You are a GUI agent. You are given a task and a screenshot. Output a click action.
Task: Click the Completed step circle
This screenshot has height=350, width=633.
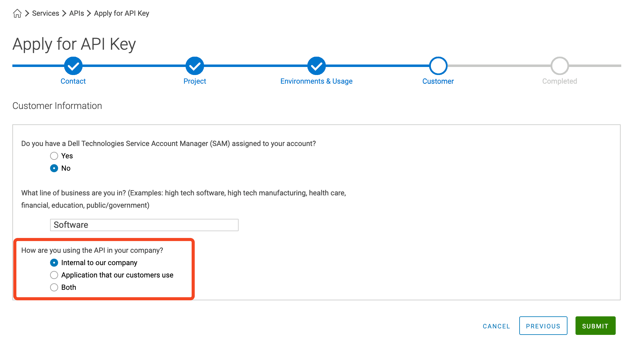pos(560,66)
